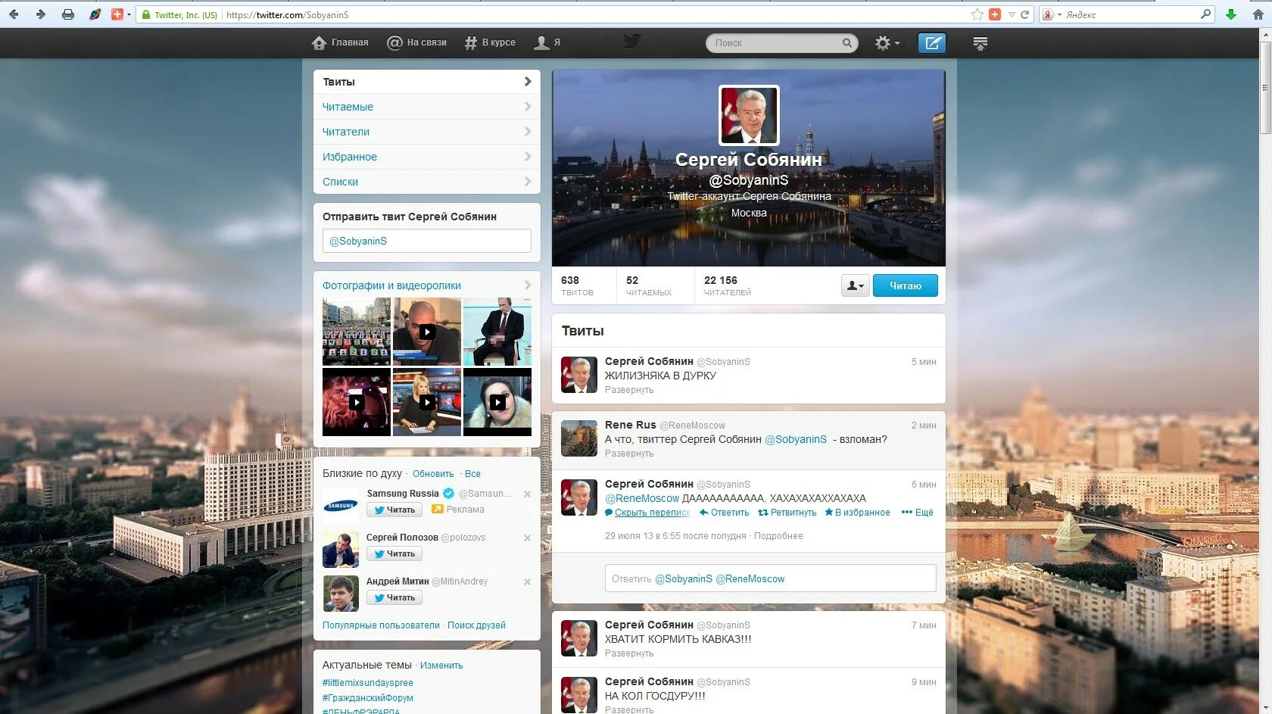Open crowd rally photo thumbnail
This screenshot has width=1272, height=714.
tap(357, 332)
